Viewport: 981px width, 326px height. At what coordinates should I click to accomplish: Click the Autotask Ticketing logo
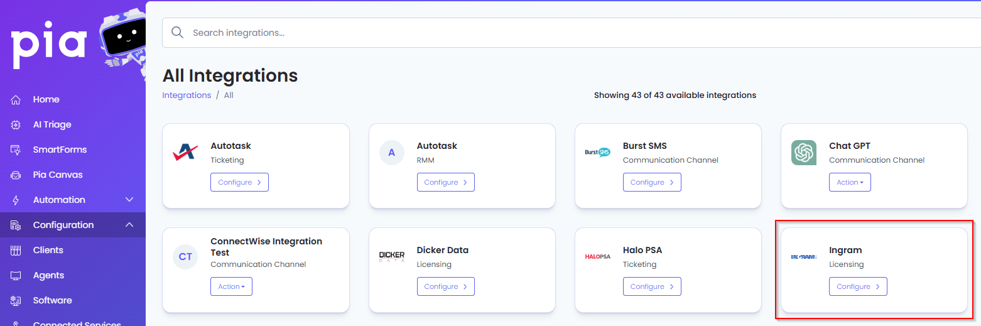point(185,153)
